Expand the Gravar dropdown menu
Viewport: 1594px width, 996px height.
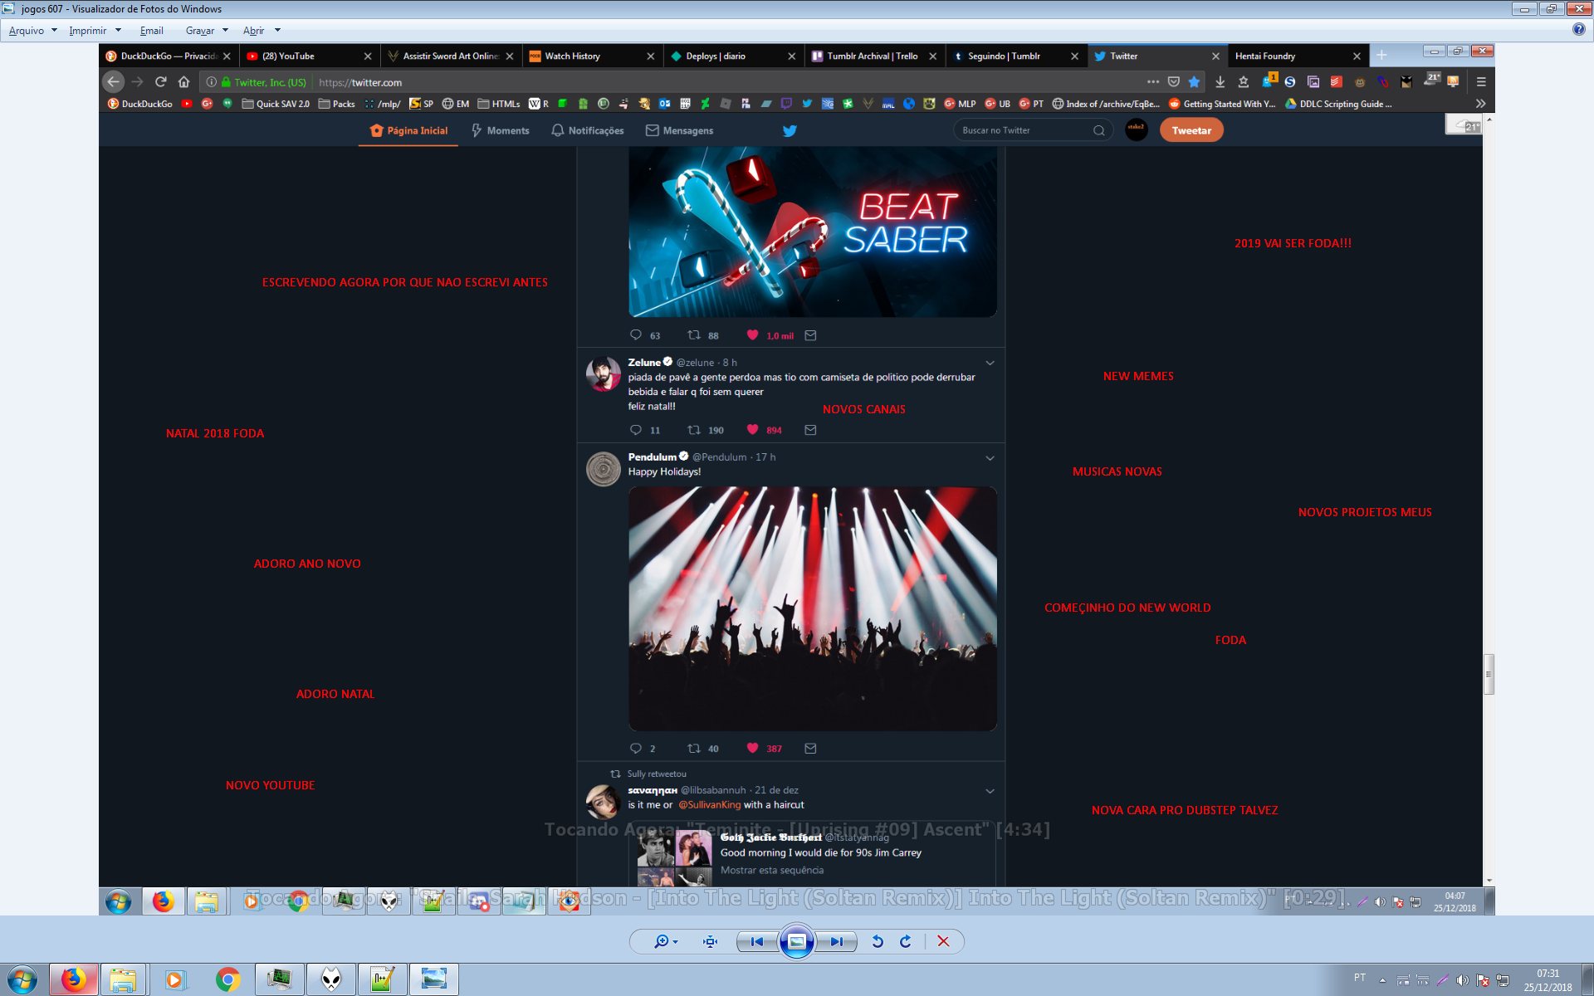207,31
